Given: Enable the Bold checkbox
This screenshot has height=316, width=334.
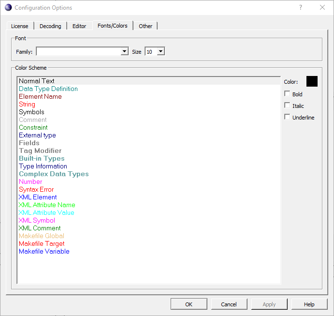Looking at the screenshot, I should pos(288,94).
